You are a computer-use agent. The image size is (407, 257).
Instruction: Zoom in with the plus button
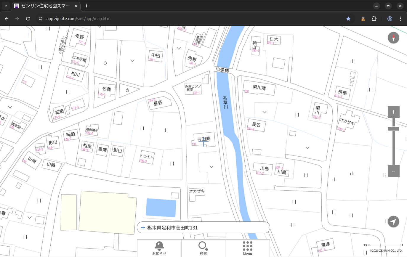pyautogui.click(x=393, y=112)
